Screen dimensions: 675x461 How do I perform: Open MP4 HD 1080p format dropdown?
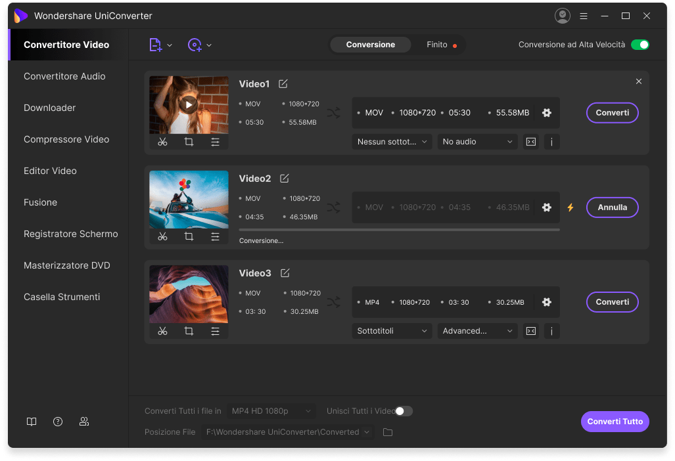[271, 411]
